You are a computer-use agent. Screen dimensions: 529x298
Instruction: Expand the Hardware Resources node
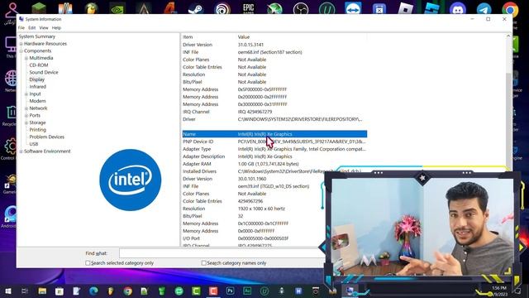click(x=21, y=44)
